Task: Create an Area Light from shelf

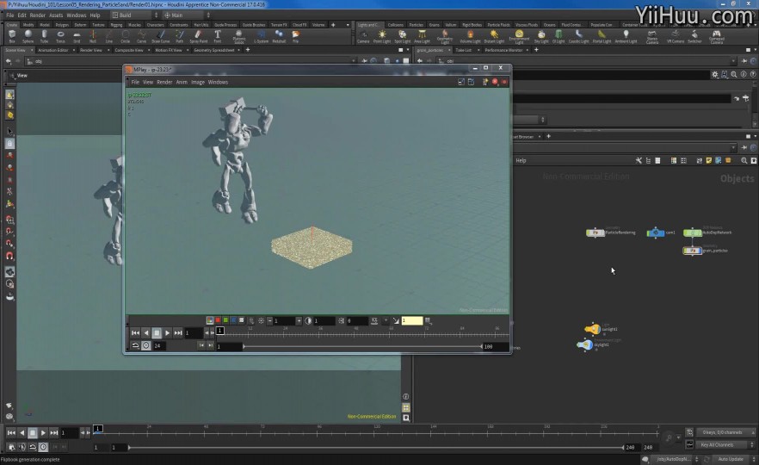Action: click(x=422, y=36)
